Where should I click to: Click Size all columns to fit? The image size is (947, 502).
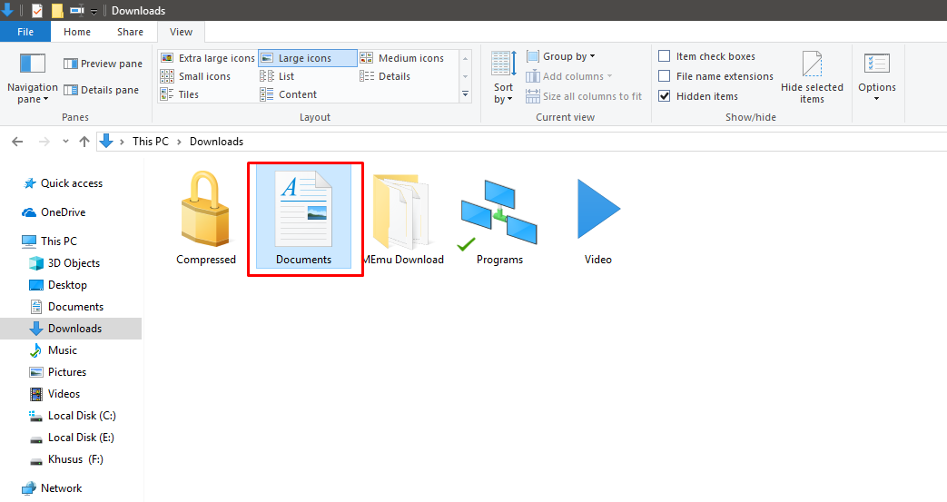(x=584, y=96)
